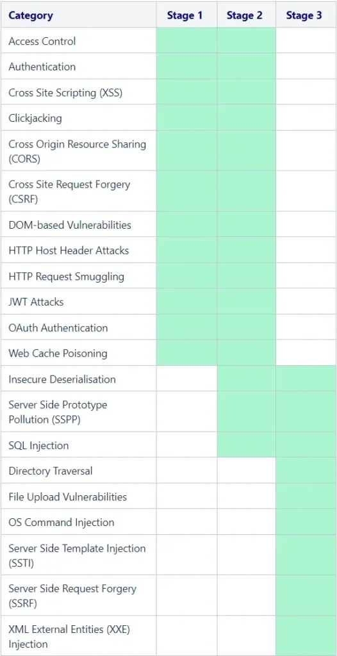
Task: Click green Stage 3 cell for Directory Traversal
Action: tap(306, 470)
